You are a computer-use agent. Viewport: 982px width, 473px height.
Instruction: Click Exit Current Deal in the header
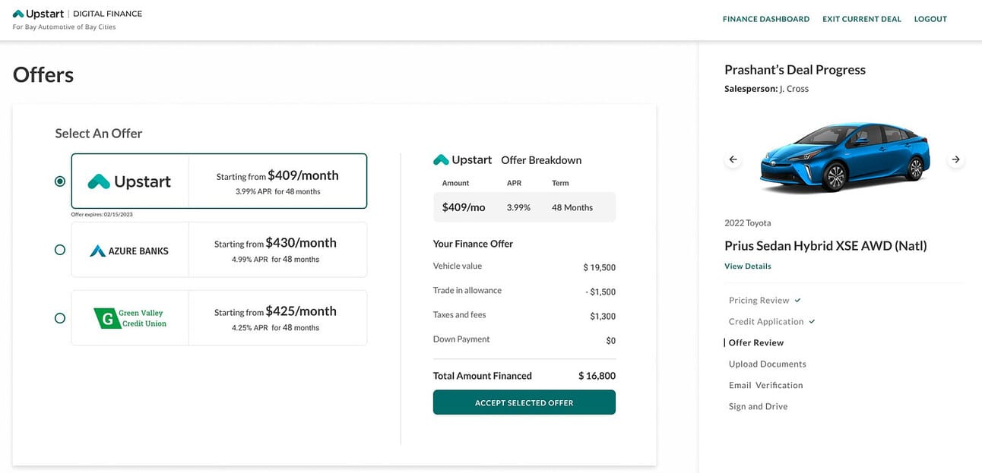(x=861, y=19)
